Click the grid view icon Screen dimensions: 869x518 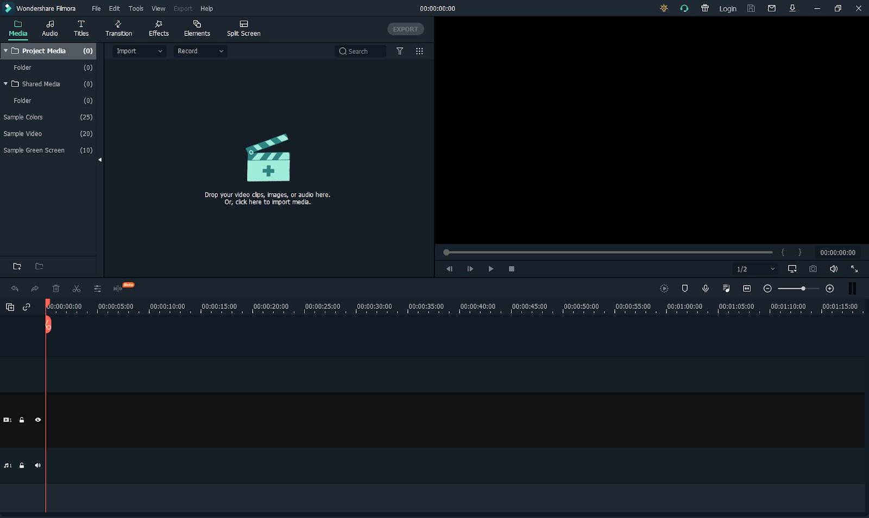click(x=419, y=51)
